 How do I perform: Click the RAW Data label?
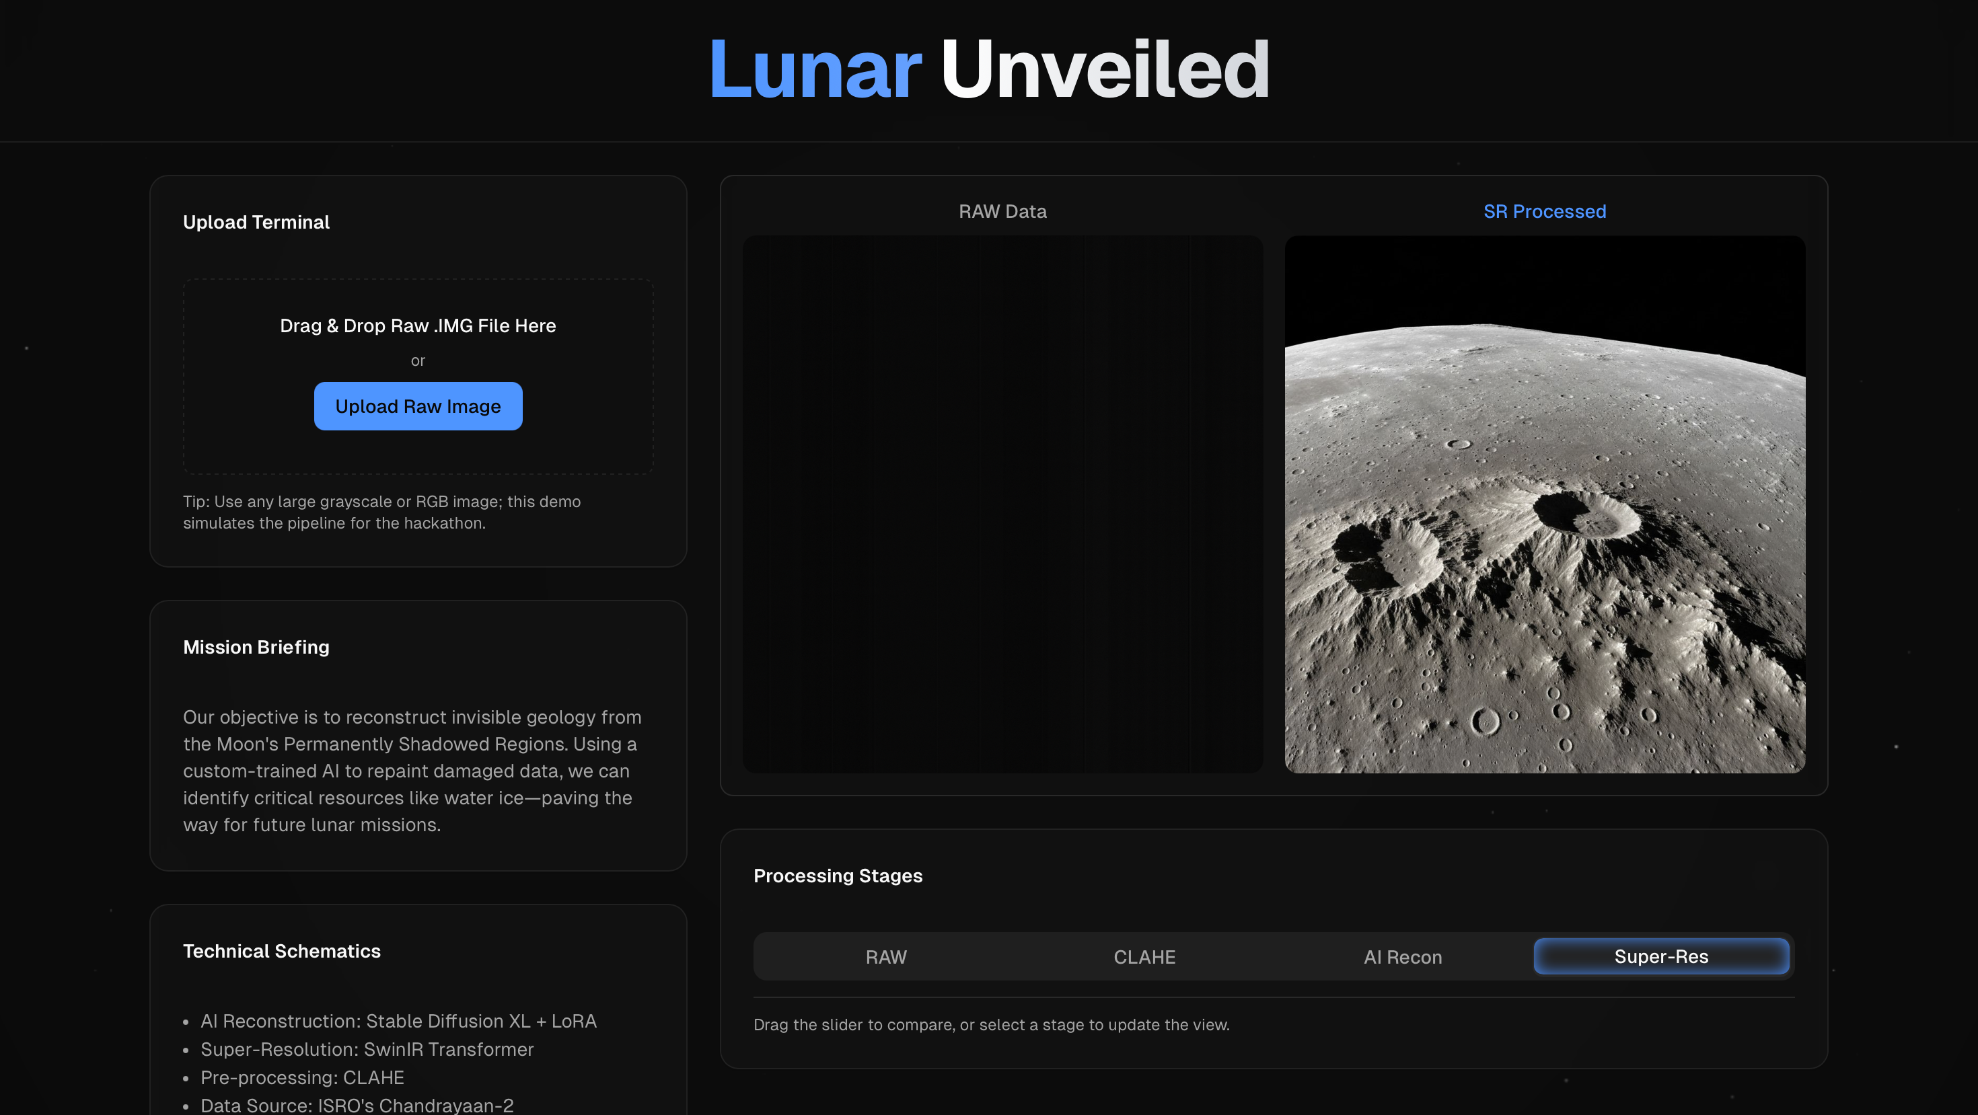click(x=1002, y=211)
